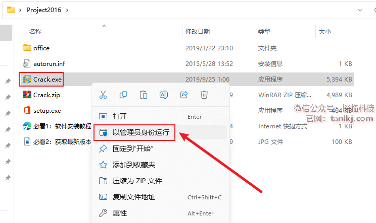Click the Project2016 breadcrumb segment

click(44, 10)
